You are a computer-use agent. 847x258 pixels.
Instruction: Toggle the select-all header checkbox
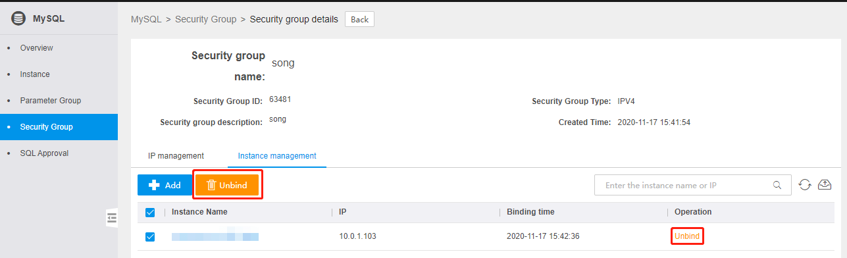[150, 213]
